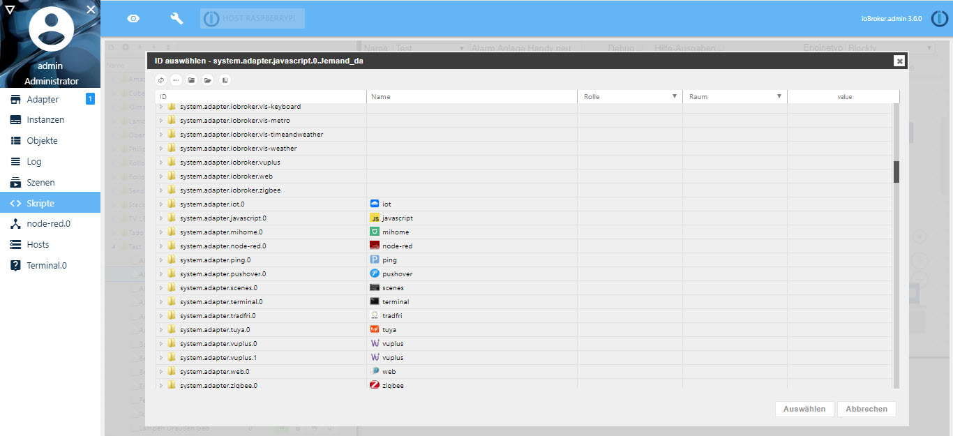Open Log in the sidebar
The height and width of the screenshot is (436, 953).
tap(50, 161)
